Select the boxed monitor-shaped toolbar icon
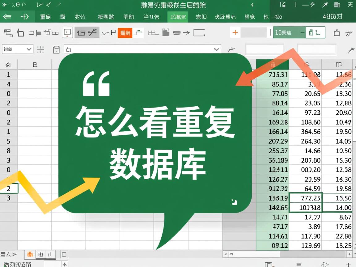356x267 pixels. click(67, 33)
